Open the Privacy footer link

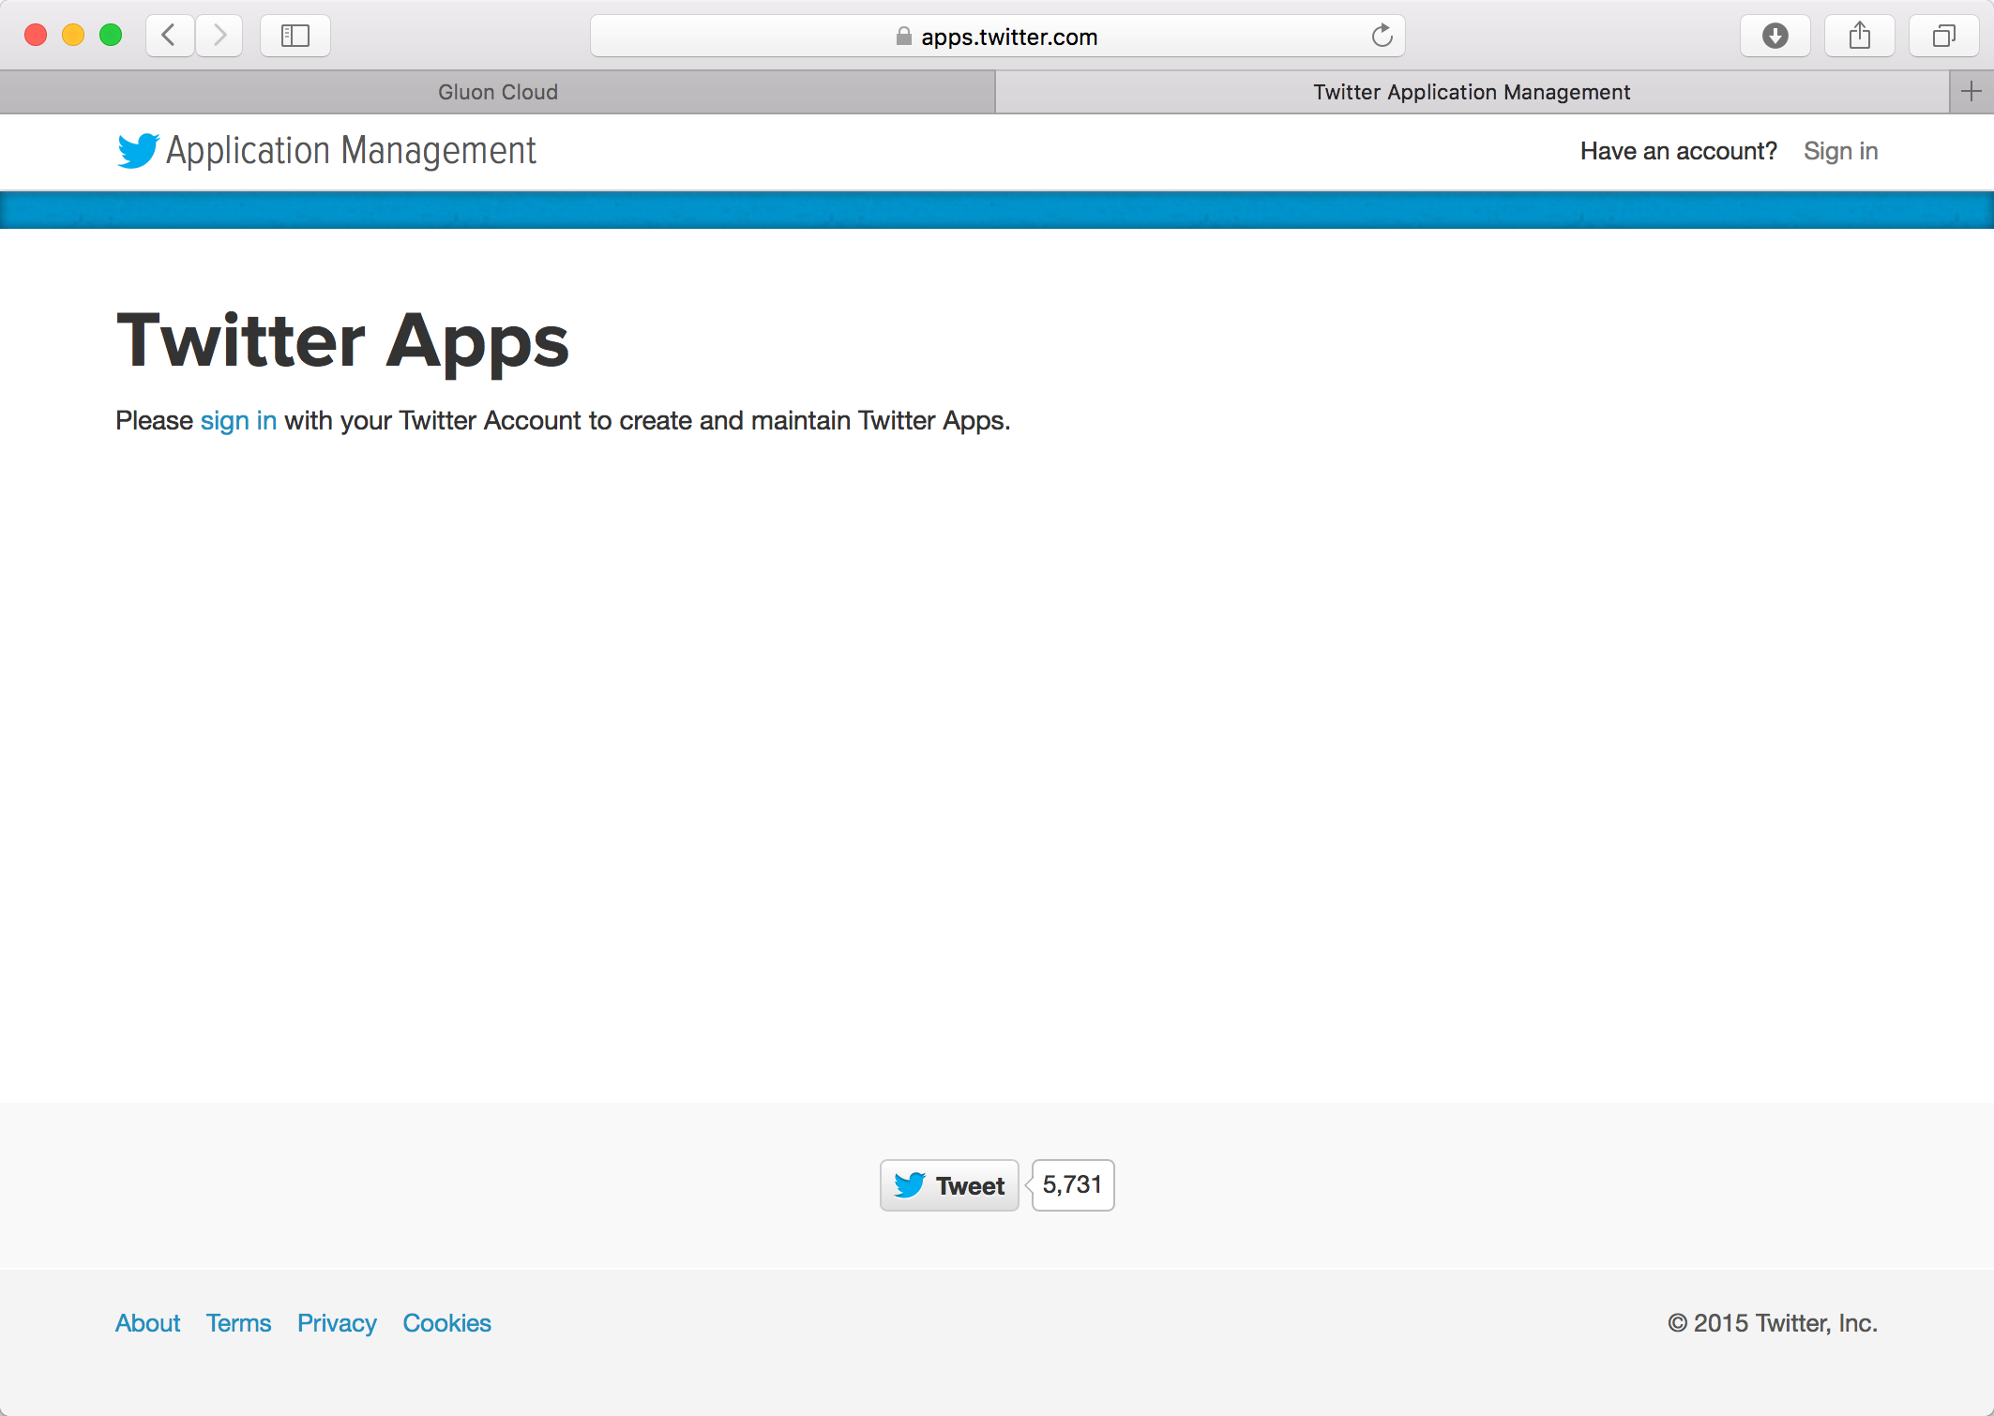337,1323
